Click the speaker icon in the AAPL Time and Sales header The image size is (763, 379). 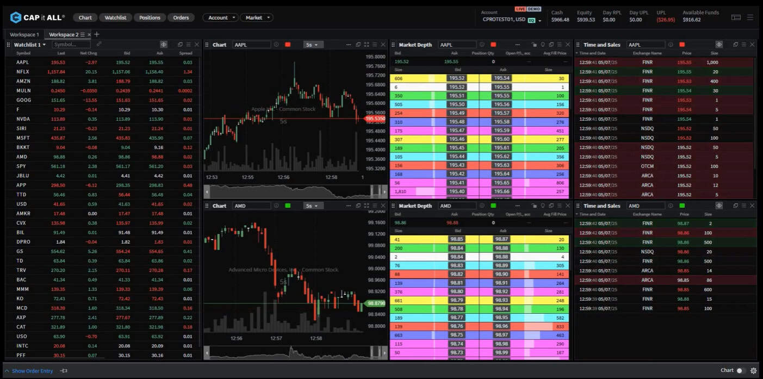coord(719,45)
